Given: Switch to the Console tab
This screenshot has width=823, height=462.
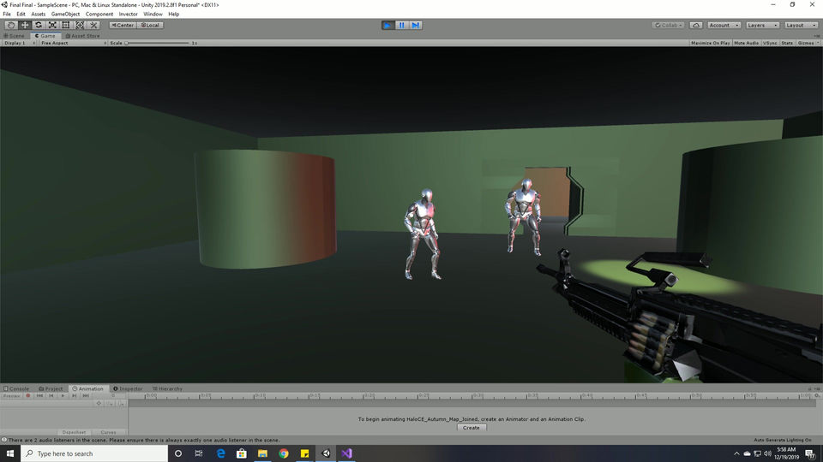Looking at the screenshot, I should (16, 388).
